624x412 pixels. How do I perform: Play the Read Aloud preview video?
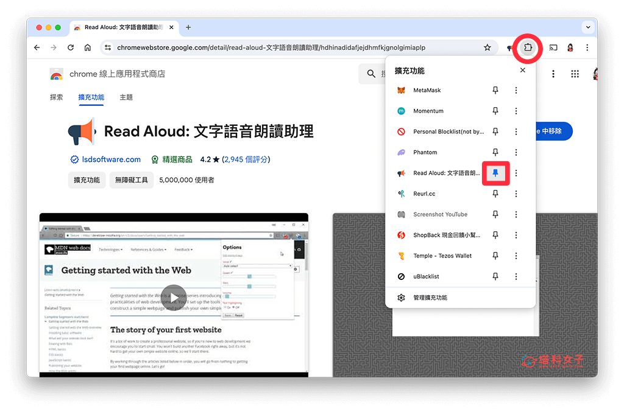click(x=174, y=298)
